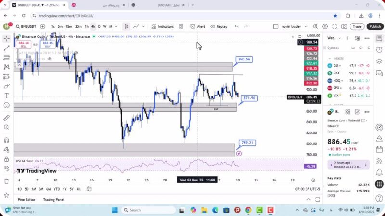Click the red SELL price button
The image size is (385, 216).
pyautogui.click(x=24, y=44)
